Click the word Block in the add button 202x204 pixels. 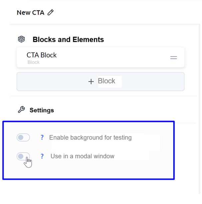[x=106, y=81]
